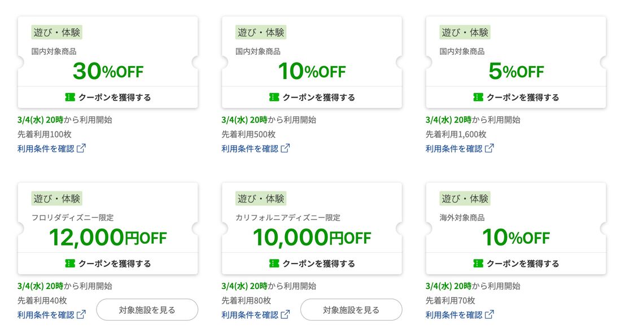Click the ticket icon on the 12,000円OFF coupon

[70, 263]
